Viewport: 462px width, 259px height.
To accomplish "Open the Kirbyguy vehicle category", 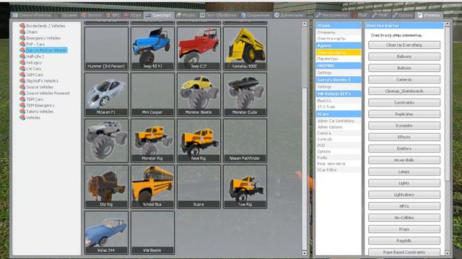I will point(34,63).
